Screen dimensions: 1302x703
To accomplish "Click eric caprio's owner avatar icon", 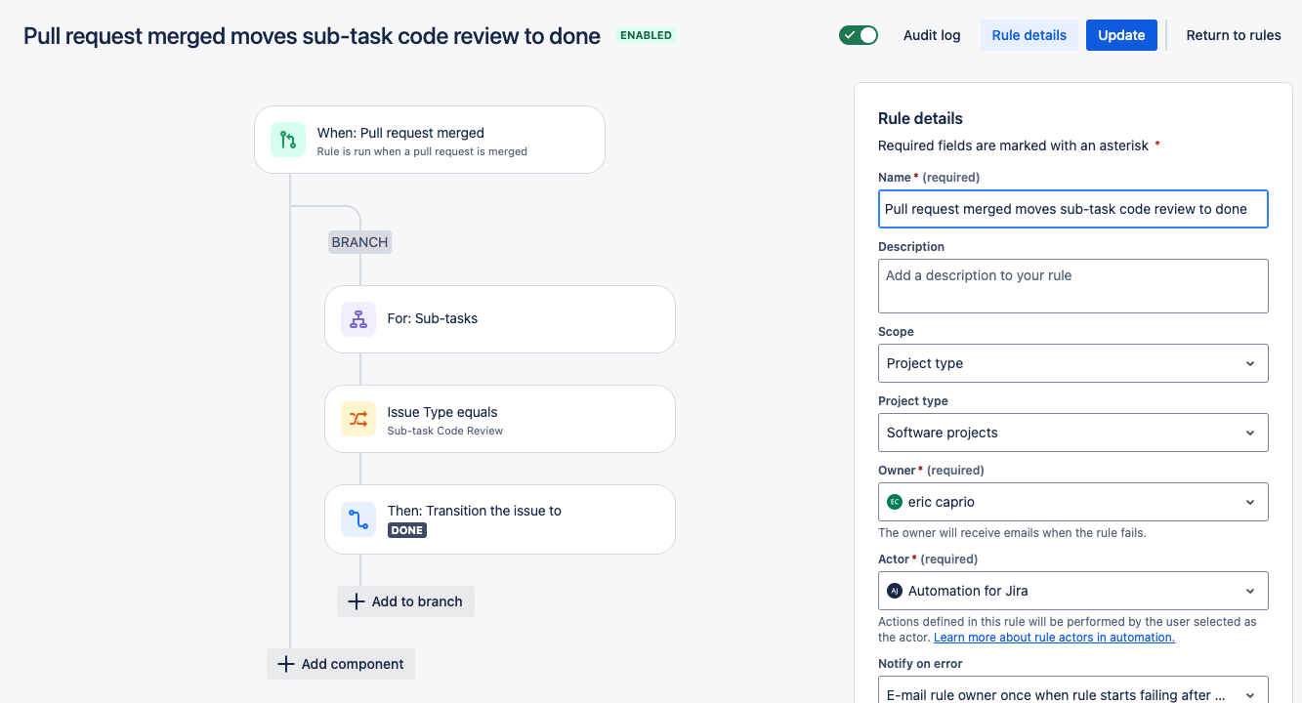I will (x=894, y=502).
